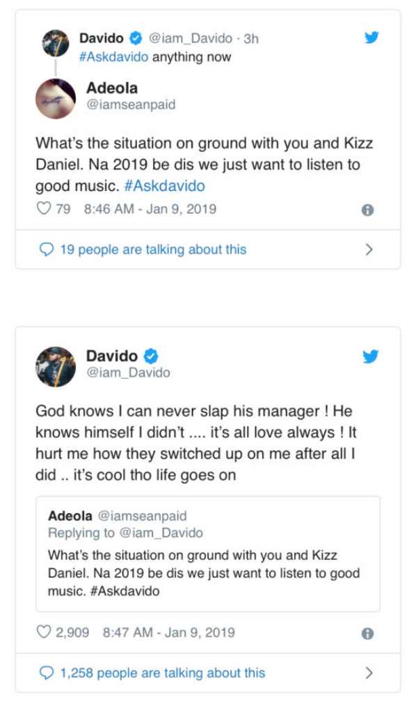Open the #Askdavido hashtag in Davido's header tweet

click(113, 57)
